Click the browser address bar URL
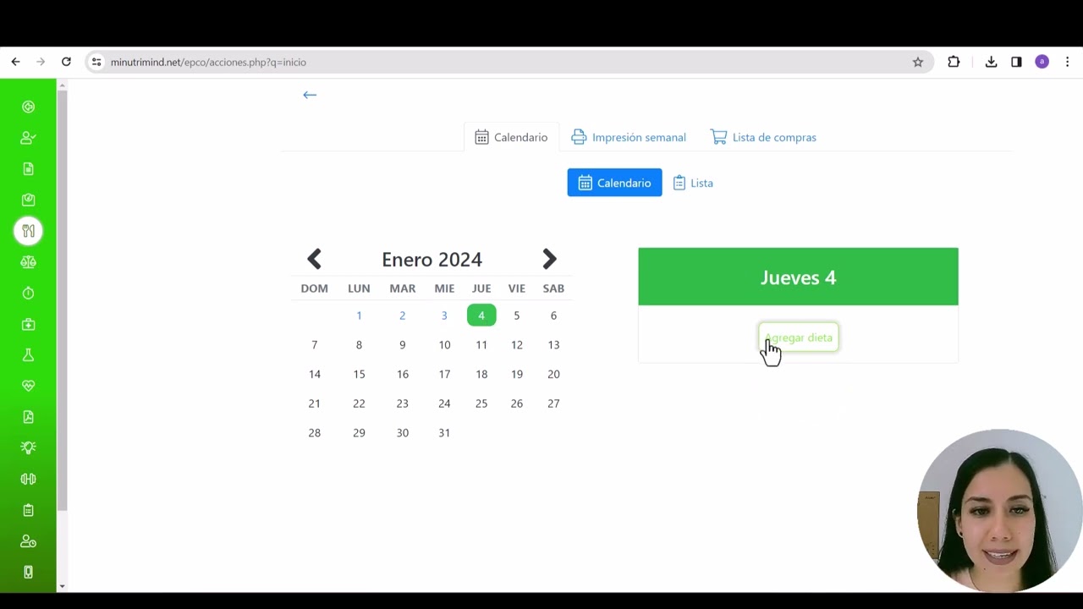1083x609 pixels. [208, 62]
